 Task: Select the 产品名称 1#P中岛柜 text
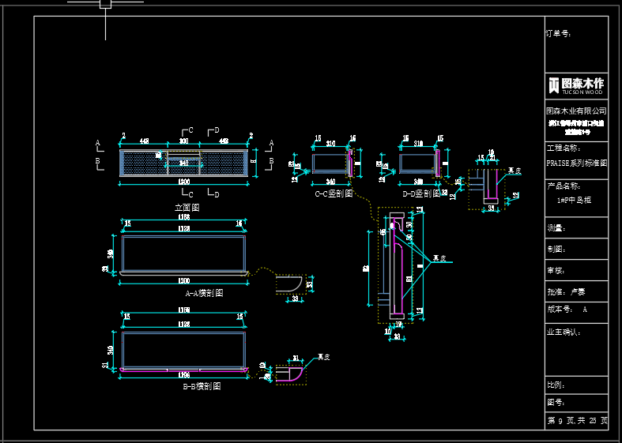coord(576,200)
